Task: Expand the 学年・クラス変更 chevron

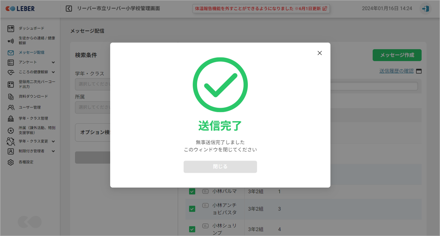Action: coord(53,141)
